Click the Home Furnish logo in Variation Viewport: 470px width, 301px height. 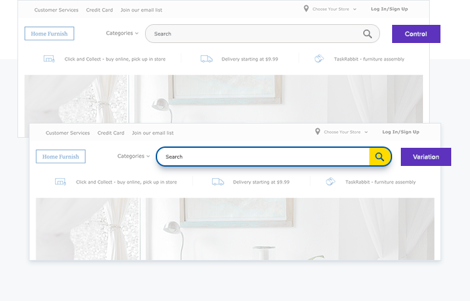point(60,157)
